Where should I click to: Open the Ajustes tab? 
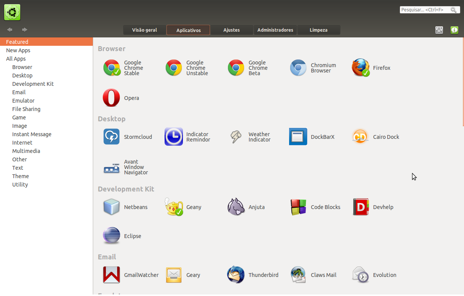tap(232, 30)
